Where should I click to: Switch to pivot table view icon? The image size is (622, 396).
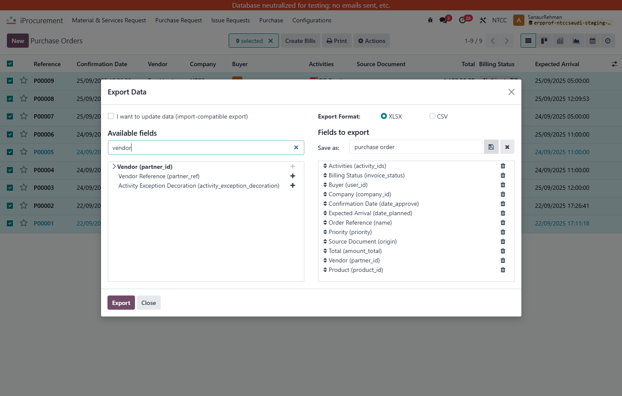pos(560,41)
